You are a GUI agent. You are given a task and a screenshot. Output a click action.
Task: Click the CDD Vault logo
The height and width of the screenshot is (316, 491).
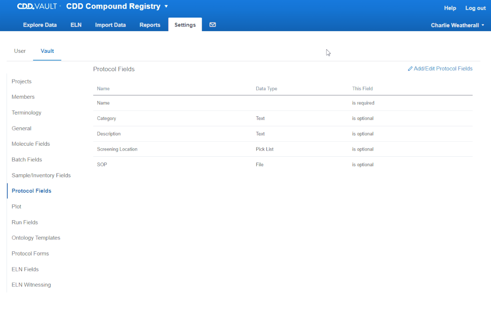37,7
